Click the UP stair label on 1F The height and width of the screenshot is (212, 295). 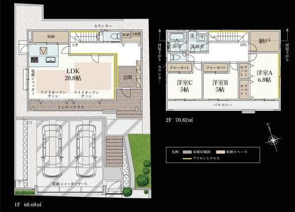[75, 45]
